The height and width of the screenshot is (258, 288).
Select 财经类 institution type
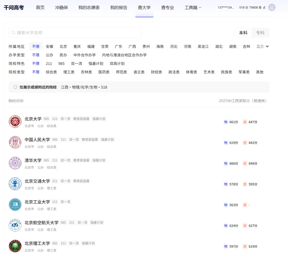point(157,72)
